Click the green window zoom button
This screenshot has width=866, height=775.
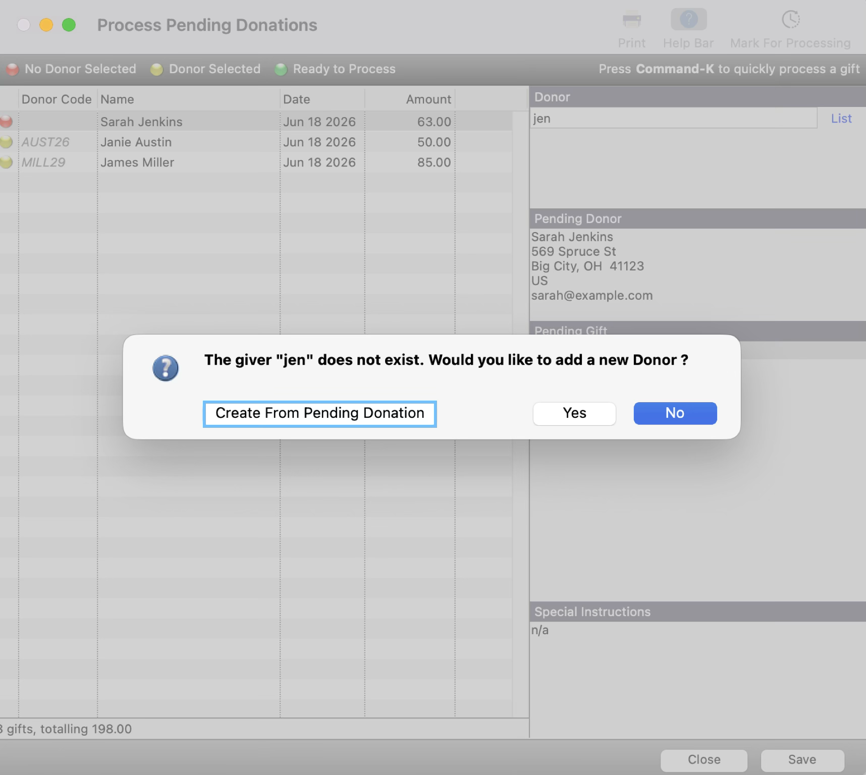coord(69,25)
